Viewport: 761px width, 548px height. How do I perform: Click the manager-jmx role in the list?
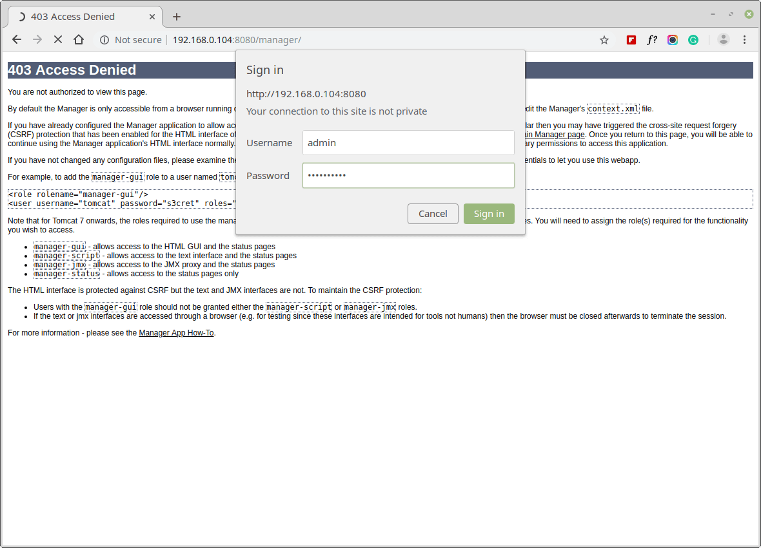59,265
